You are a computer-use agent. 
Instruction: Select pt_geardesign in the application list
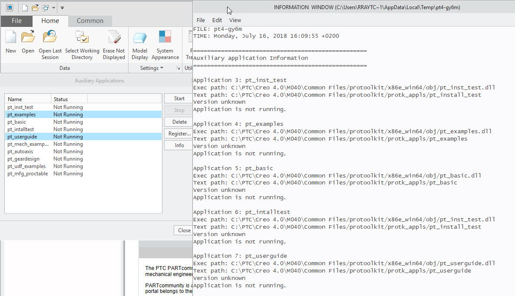tap(23, 159)
